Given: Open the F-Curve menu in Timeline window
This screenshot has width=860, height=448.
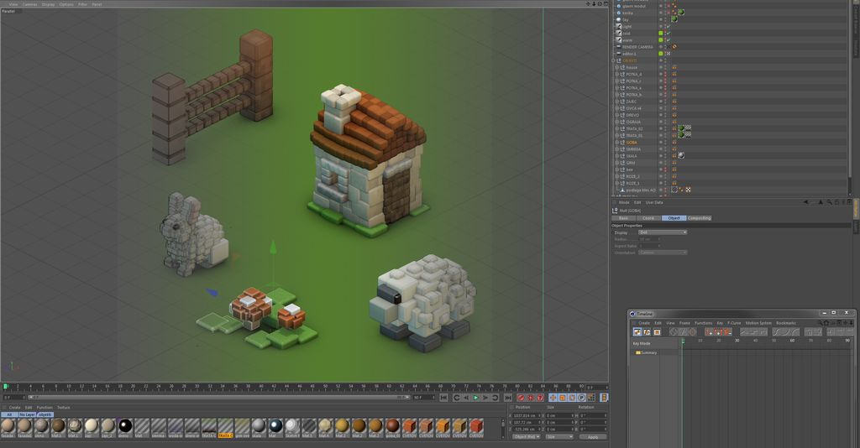Looking at the screenshot, I should coord(734,322).
